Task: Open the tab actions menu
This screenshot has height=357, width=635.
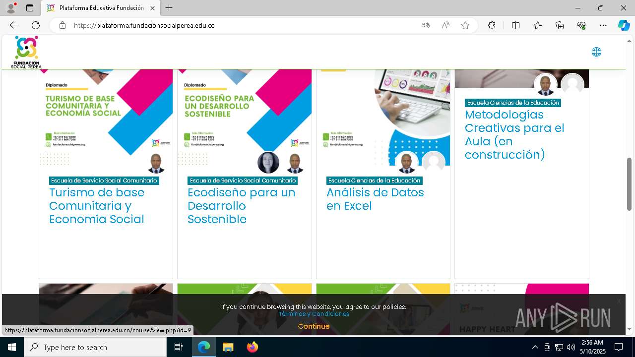Action: pos(30,8)
